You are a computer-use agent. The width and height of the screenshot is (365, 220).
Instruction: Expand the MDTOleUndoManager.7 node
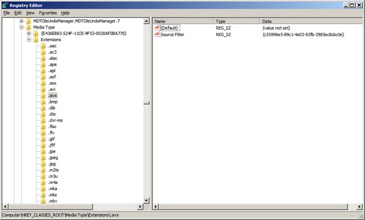click(22, 21)
